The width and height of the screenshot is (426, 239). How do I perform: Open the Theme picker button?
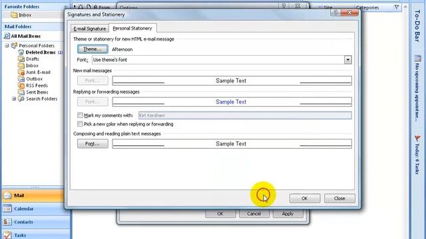(x=93, y=49)
